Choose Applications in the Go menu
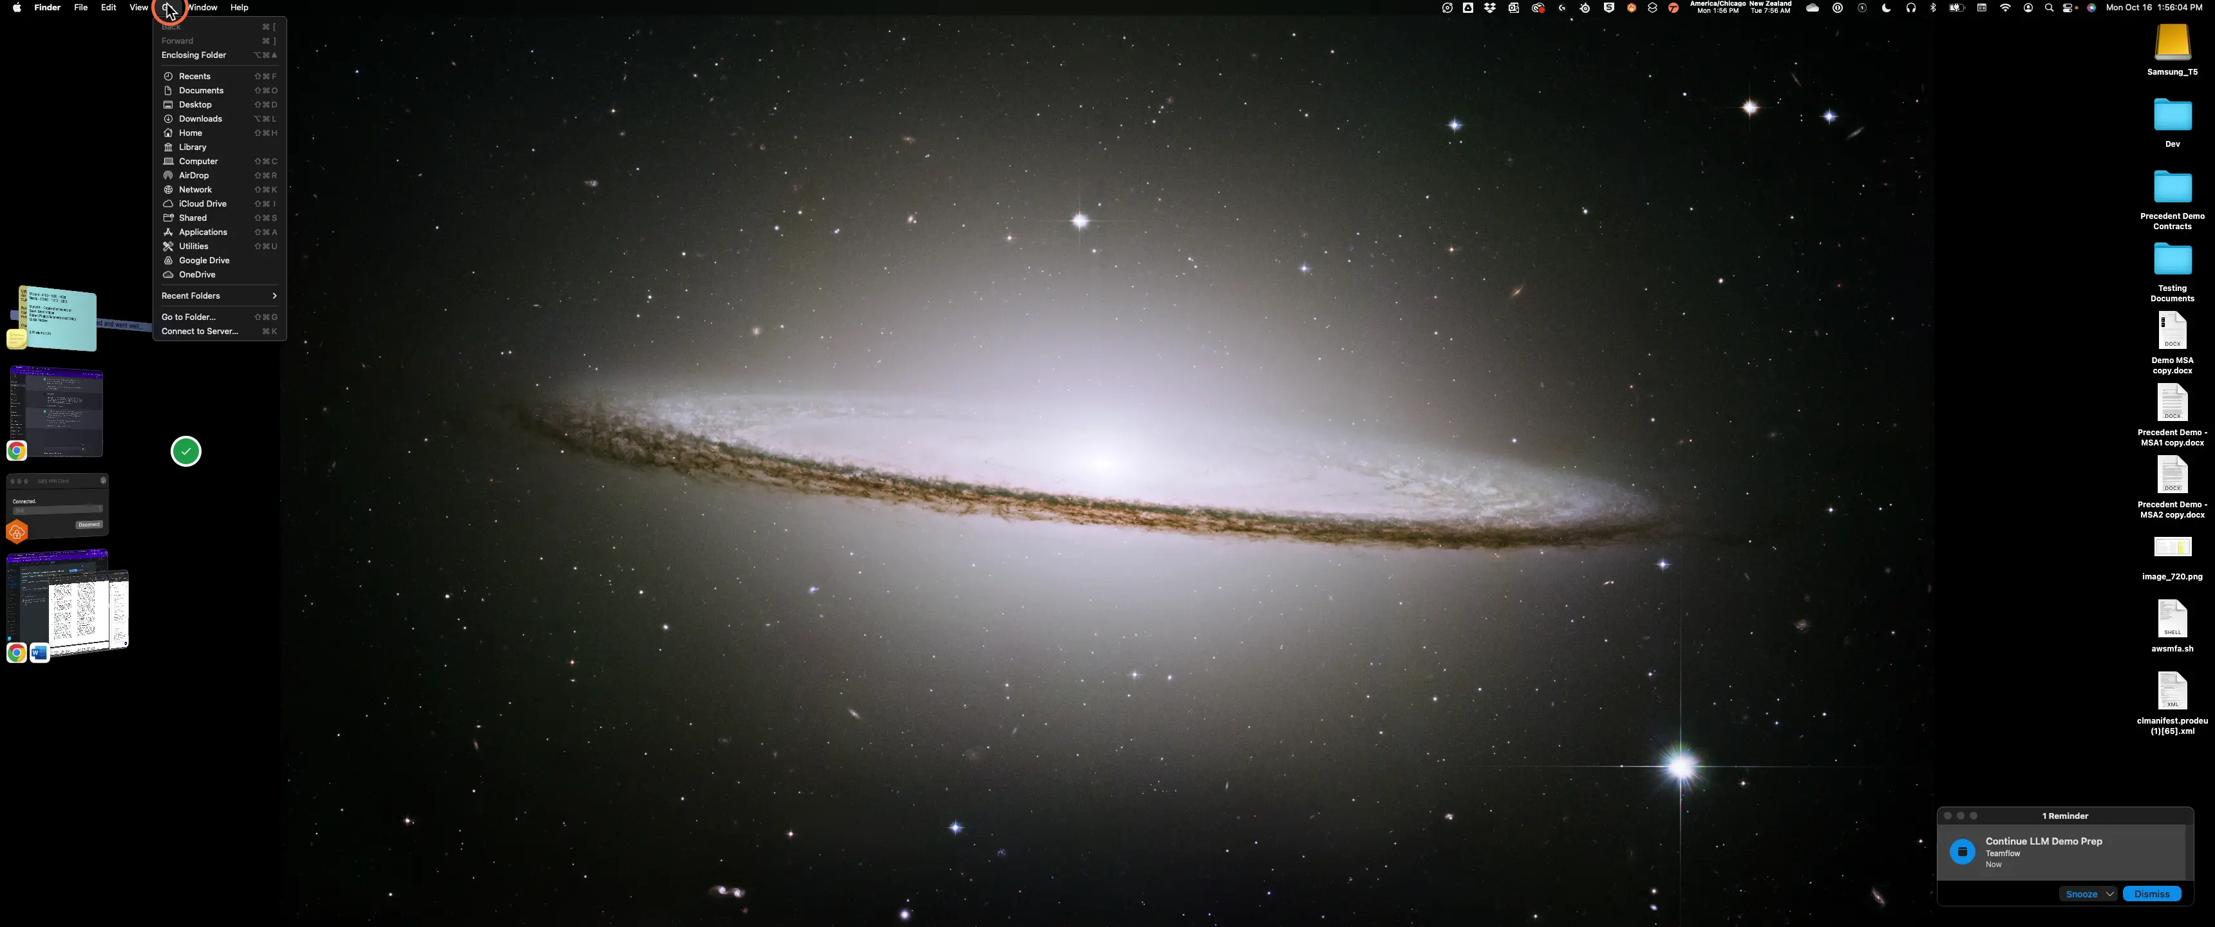The width and height of the screenshot is (2215, 927). tap(220, 232)
